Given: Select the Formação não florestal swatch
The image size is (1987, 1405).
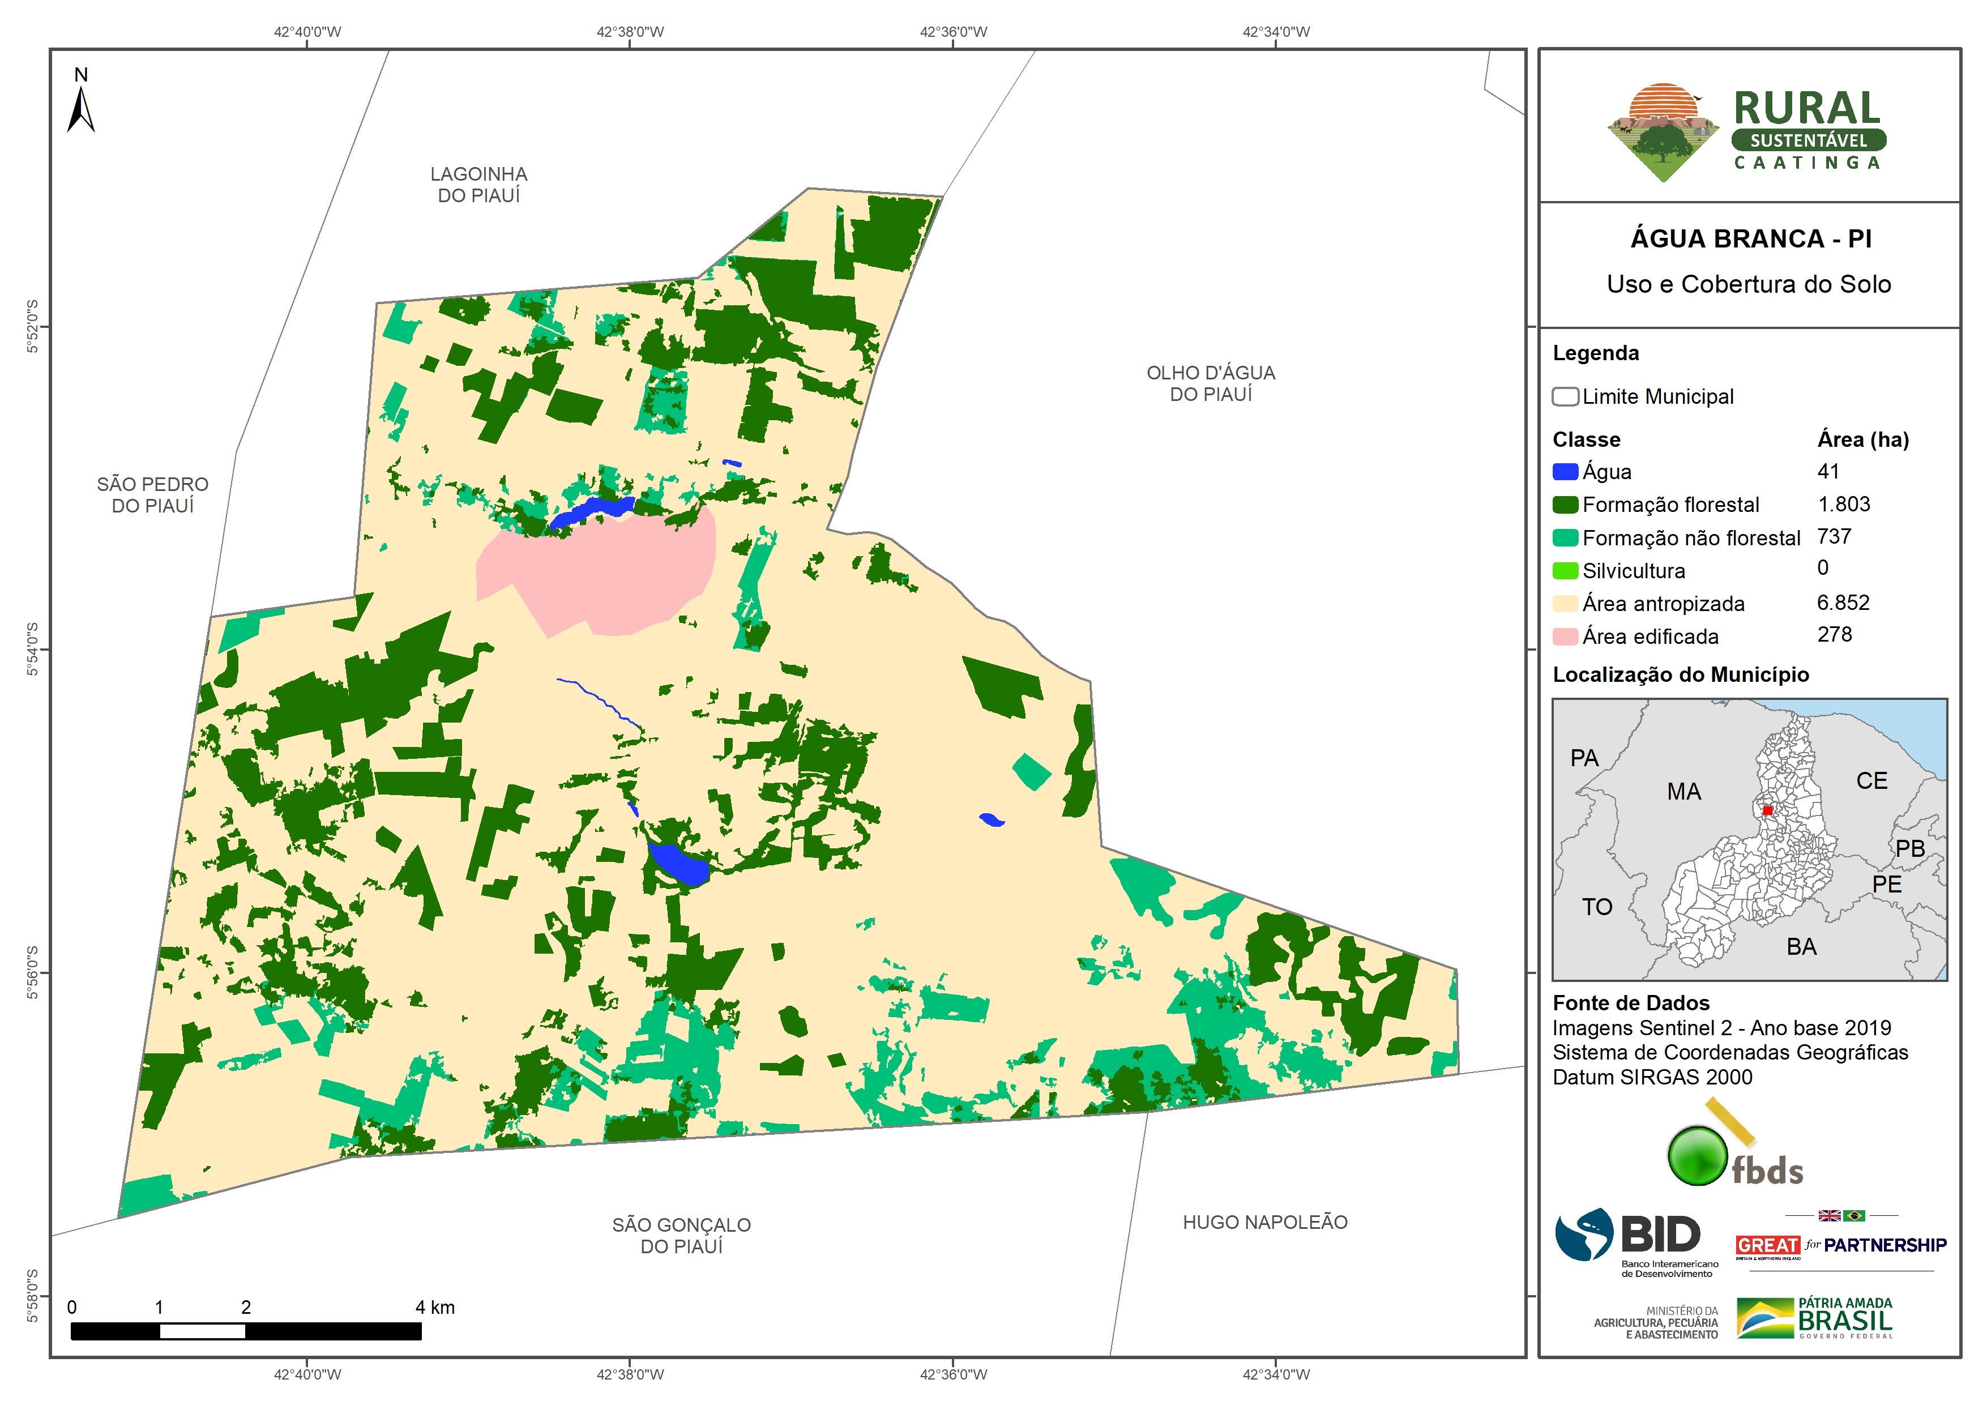Looking at the screenshot, I should (1565, 537).
